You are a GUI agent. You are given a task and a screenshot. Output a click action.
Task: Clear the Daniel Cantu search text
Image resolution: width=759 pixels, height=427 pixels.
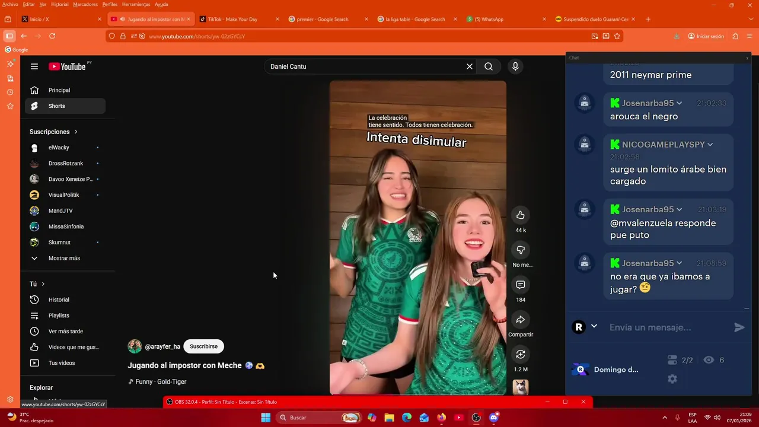tap(470, 66)
